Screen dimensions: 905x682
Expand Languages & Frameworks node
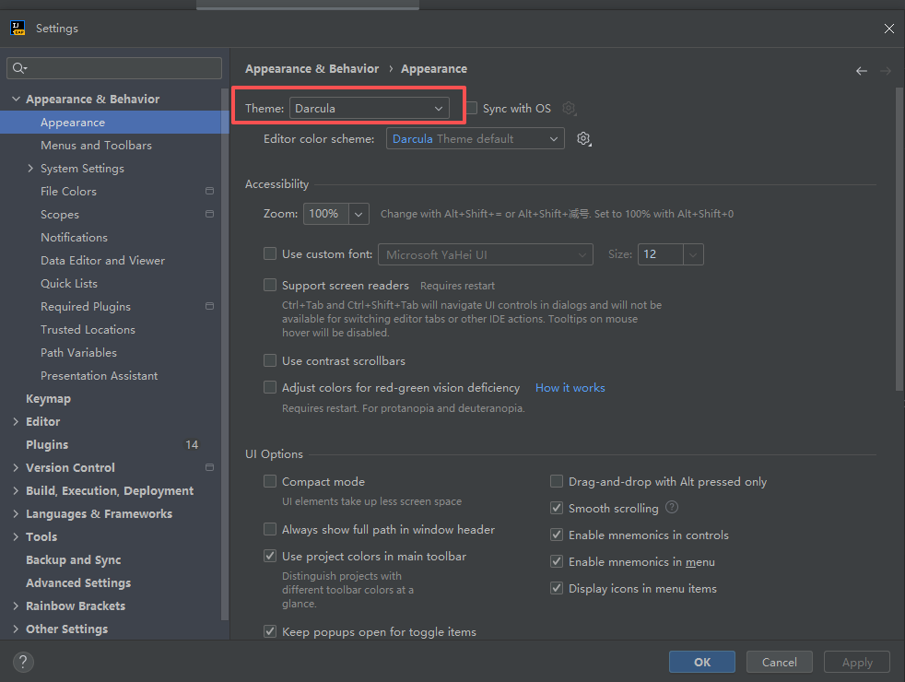16,513
